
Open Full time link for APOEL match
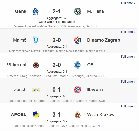128,106
